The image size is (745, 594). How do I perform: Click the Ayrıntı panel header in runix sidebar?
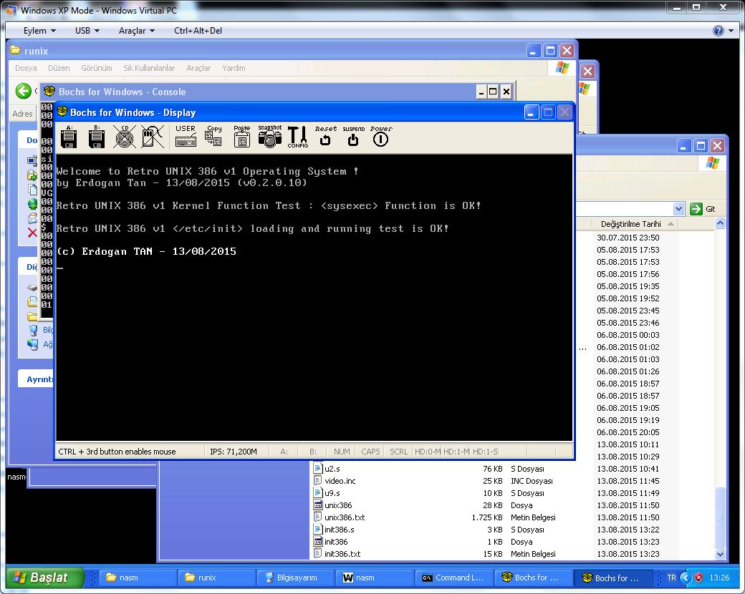coord(37,379)
